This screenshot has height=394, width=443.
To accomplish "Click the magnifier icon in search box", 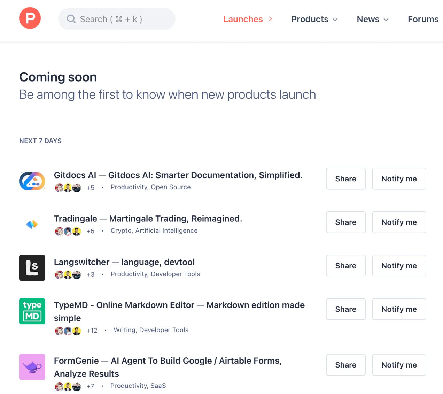I will (71, 19).
